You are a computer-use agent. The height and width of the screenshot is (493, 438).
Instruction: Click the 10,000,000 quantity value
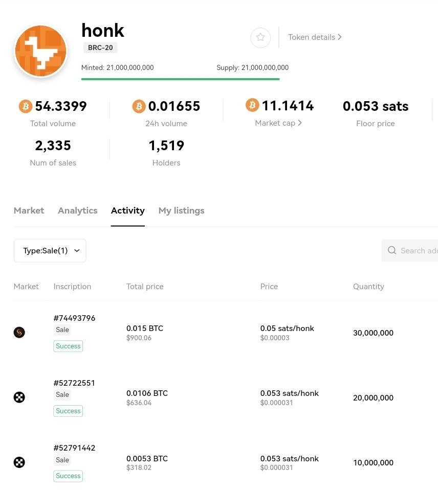(x=373, y=463)
